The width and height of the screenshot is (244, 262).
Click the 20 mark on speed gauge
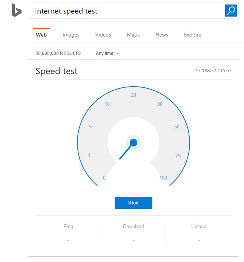pos(133,95)
